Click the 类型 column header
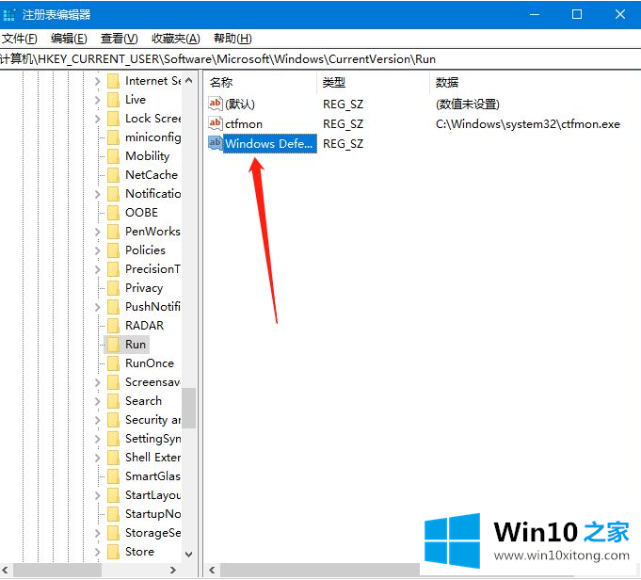 coord(374,83)
